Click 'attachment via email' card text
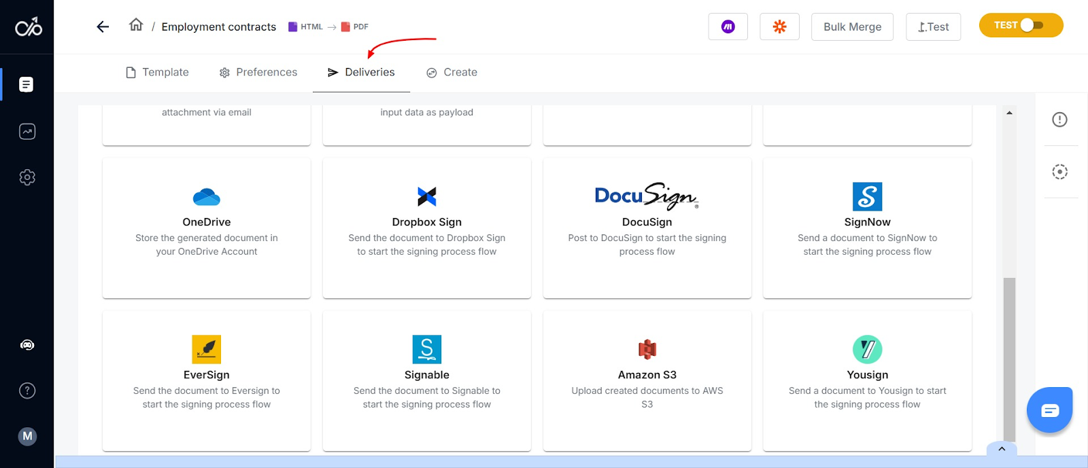 [x=207, y=112]
